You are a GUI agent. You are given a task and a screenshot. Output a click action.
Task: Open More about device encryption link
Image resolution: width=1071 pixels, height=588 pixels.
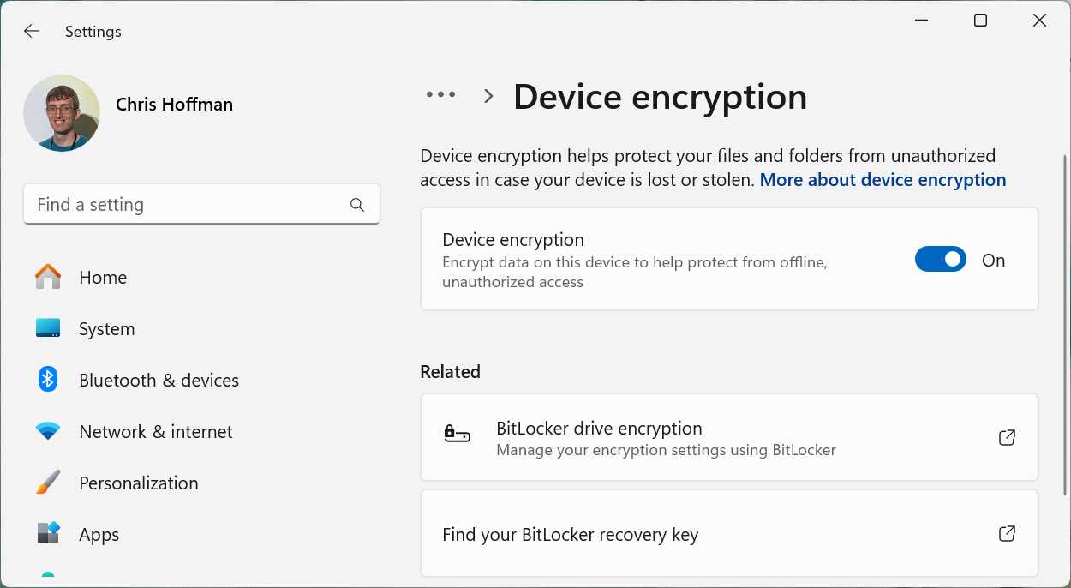882,179
